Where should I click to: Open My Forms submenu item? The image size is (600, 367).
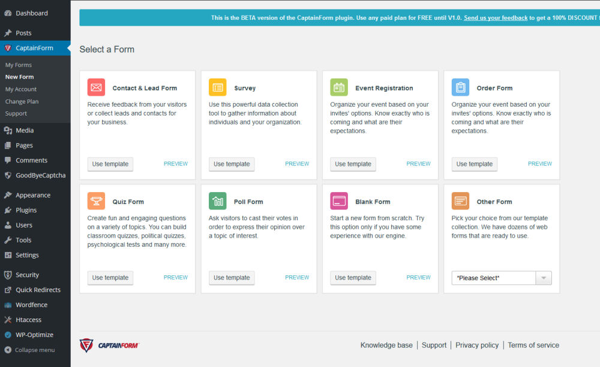coord(19,65)
